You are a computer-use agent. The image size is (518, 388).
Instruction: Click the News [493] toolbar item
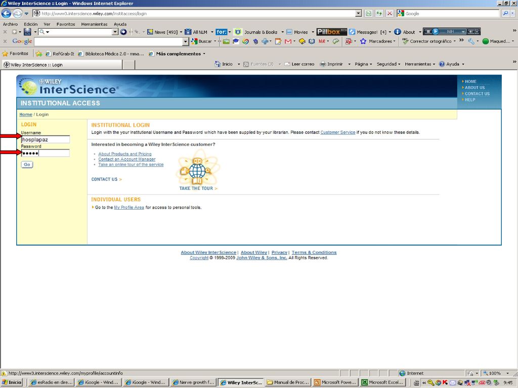click(162, 32)
